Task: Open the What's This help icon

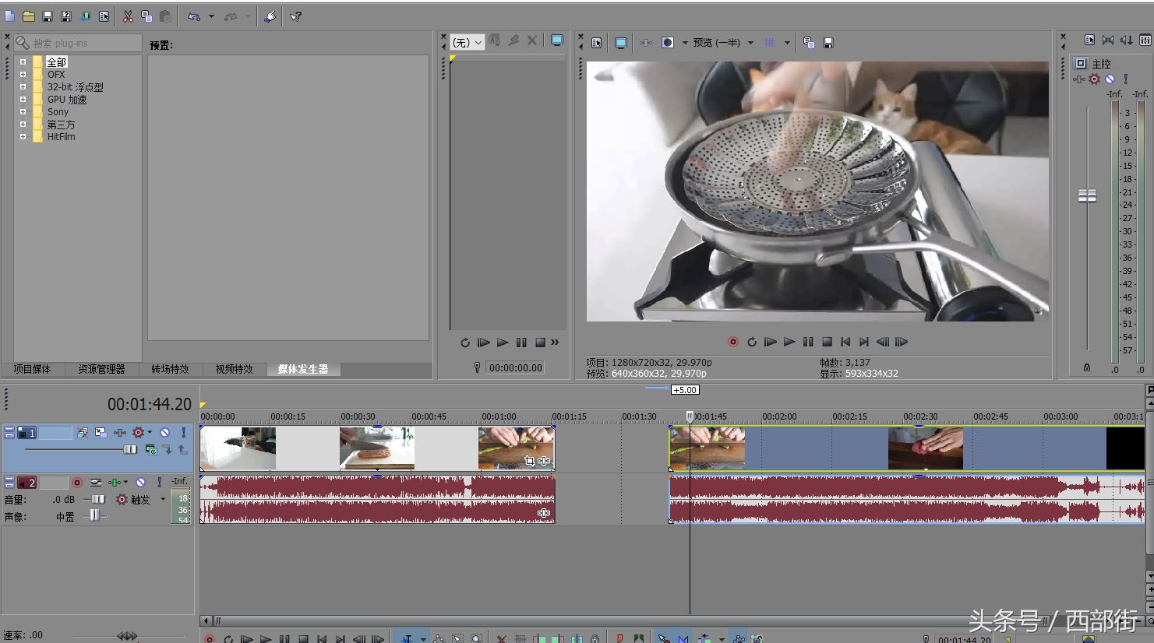Action: point(296,16)
